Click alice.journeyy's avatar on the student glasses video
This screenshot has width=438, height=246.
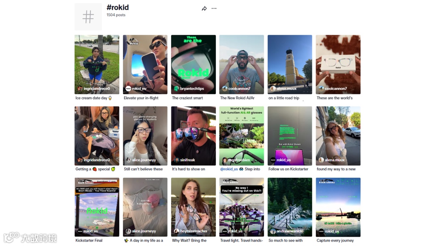(129, 160)
